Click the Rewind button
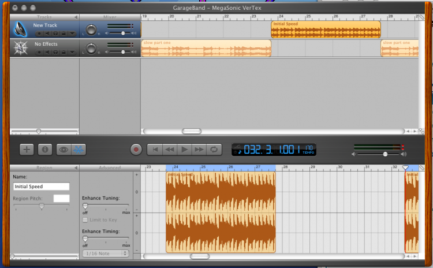Viewport: 433px width, 268px height. [x=170, y=150]
